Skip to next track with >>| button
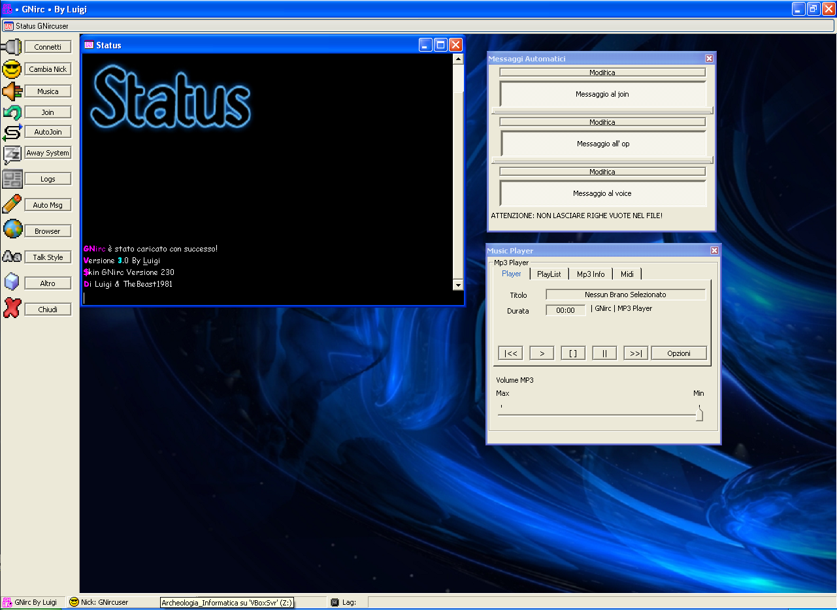Screen dimensions: 837x610 [x=635, y=353]
